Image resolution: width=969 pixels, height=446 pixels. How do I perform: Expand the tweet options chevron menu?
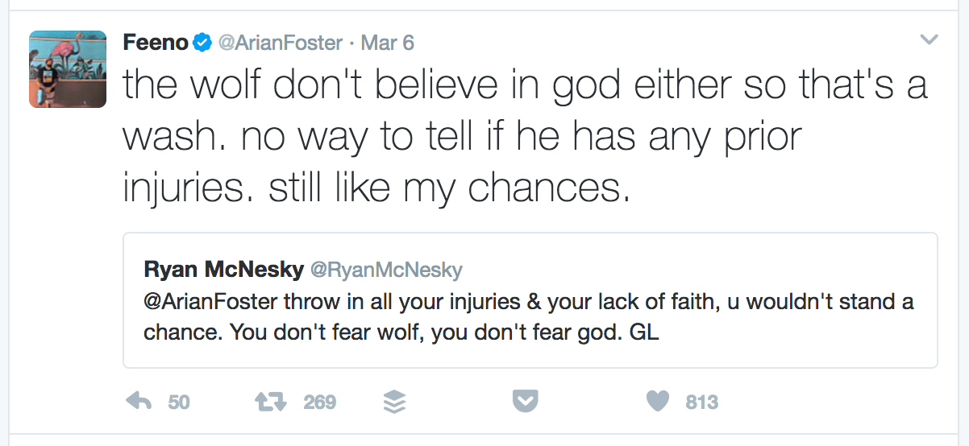click(x=929, y=39)
